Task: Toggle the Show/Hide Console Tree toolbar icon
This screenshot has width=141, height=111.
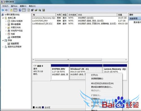Action: (15, 10)
